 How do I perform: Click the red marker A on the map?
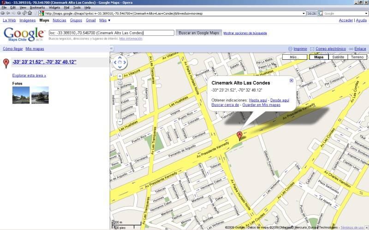[x=239, y=135]
